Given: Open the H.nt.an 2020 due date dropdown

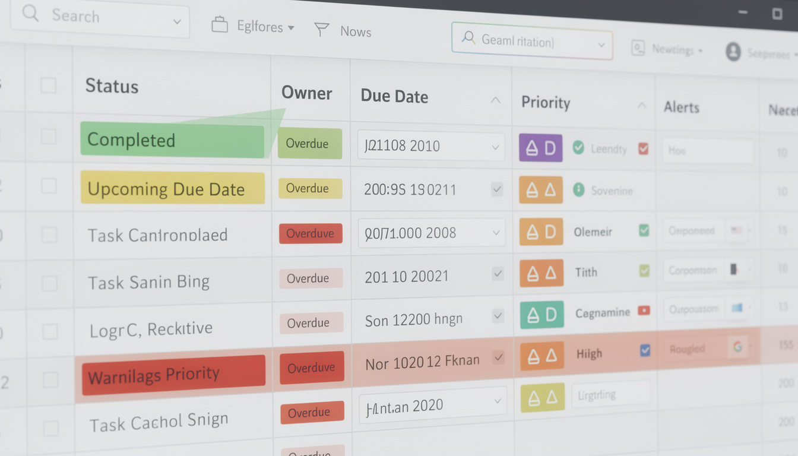Looking at the screenshot, I should coord(498,402).
